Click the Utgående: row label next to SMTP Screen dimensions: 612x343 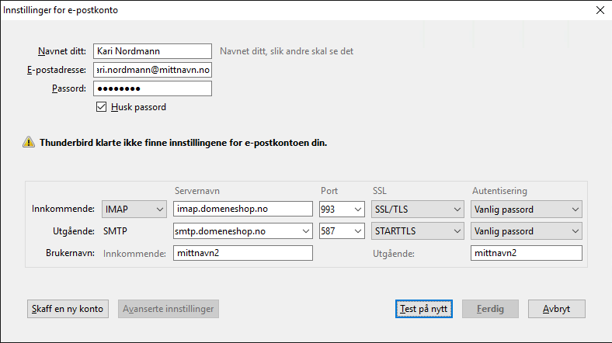[x=74, y=231]
